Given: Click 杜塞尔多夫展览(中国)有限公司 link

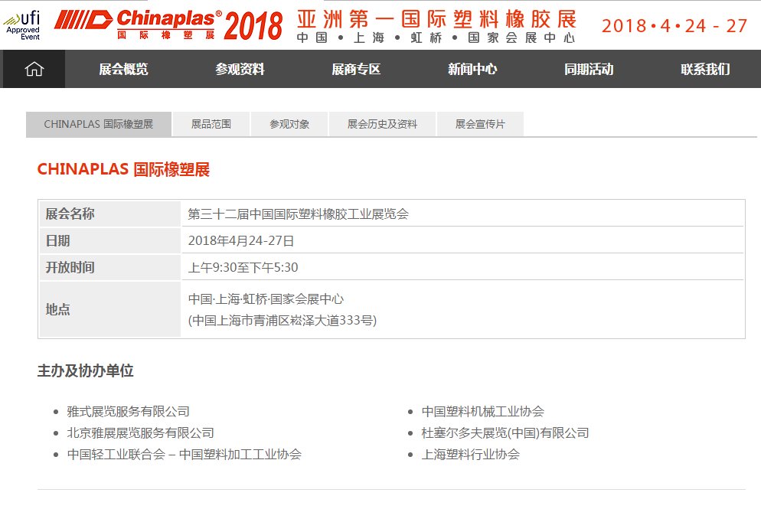Looking at the screenshot, I should click(x=505, y=432).
